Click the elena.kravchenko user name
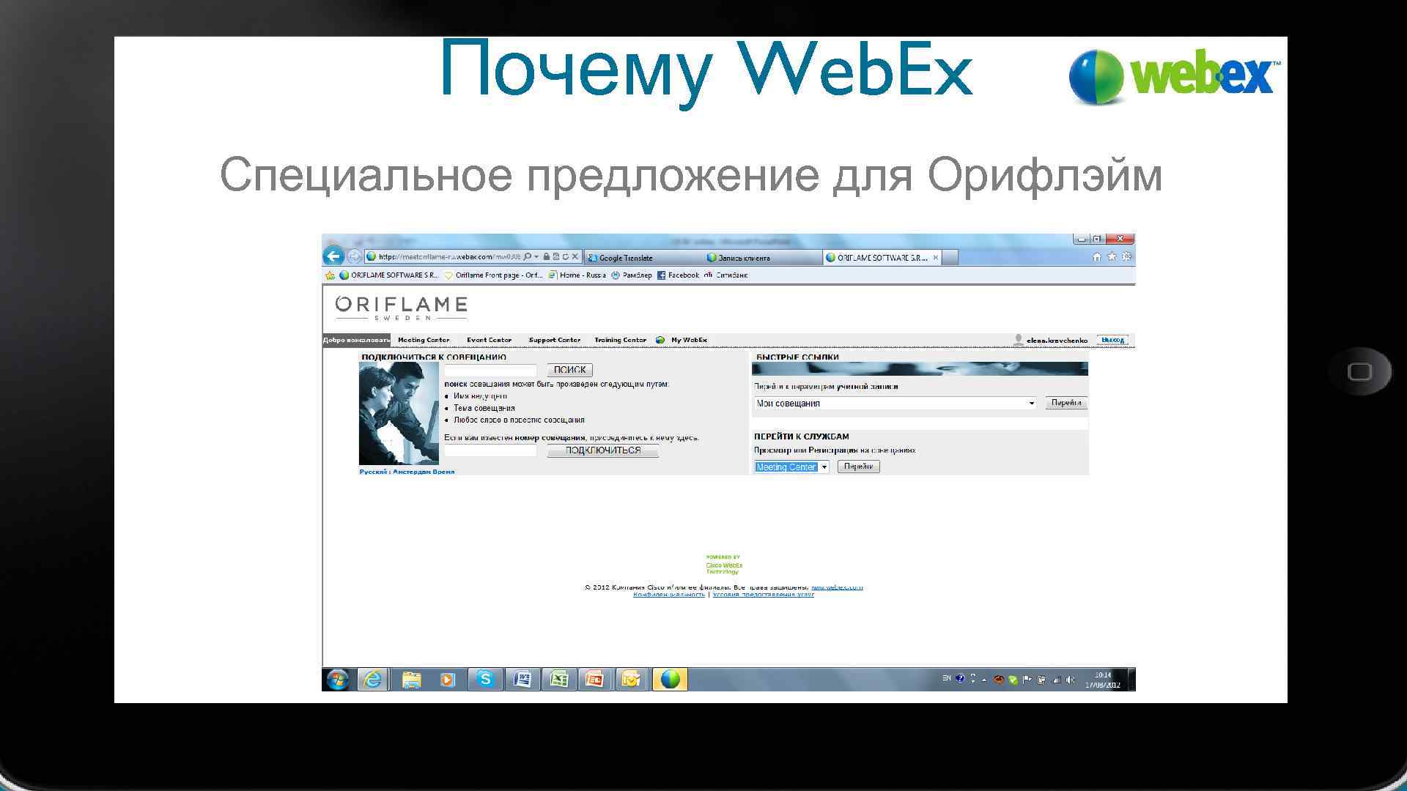Viewport: 1407px width, 791px height. pos(1057,340)
